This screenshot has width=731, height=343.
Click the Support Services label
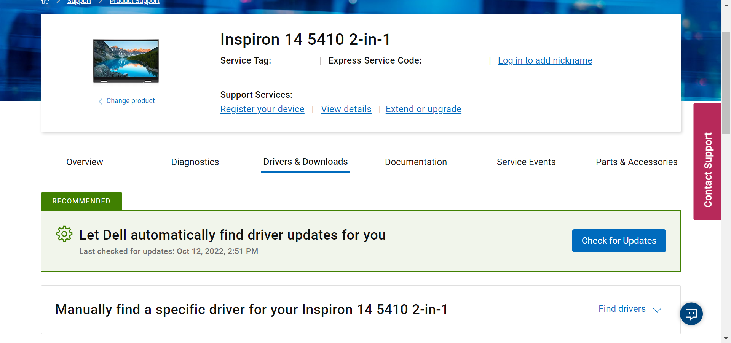click(x=256, y=95)
